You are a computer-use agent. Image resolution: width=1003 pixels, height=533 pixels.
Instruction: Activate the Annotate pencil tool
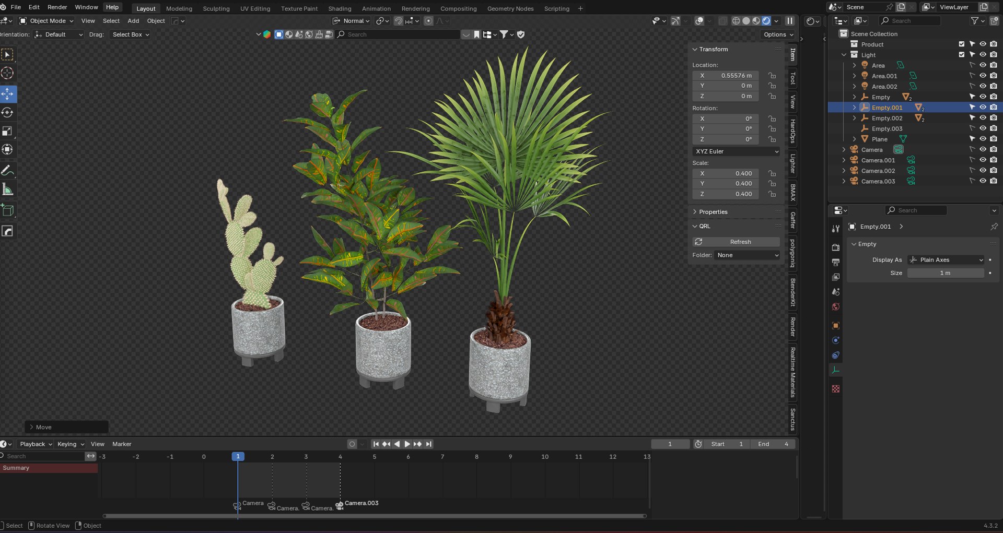[x=7, y=171]
